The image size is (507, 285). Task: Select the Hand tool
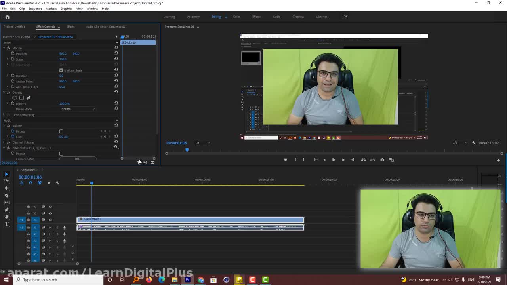(x=6, y=217)
